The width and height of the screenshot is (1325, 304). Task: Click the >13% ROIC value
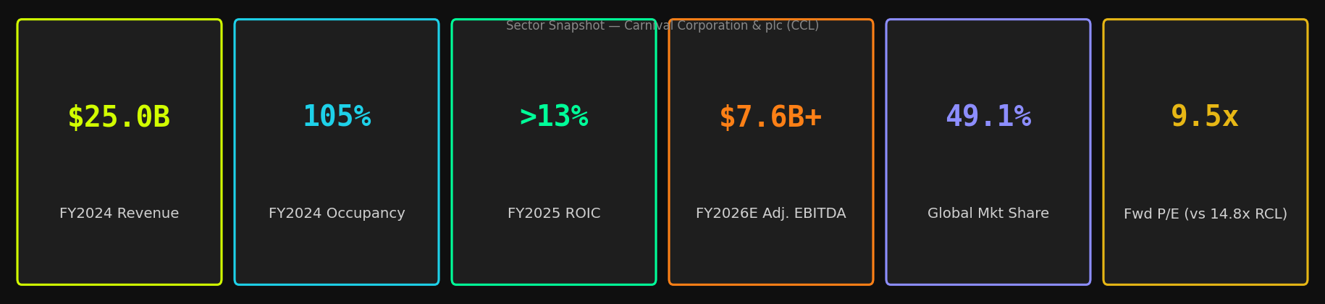click(554, 117)
